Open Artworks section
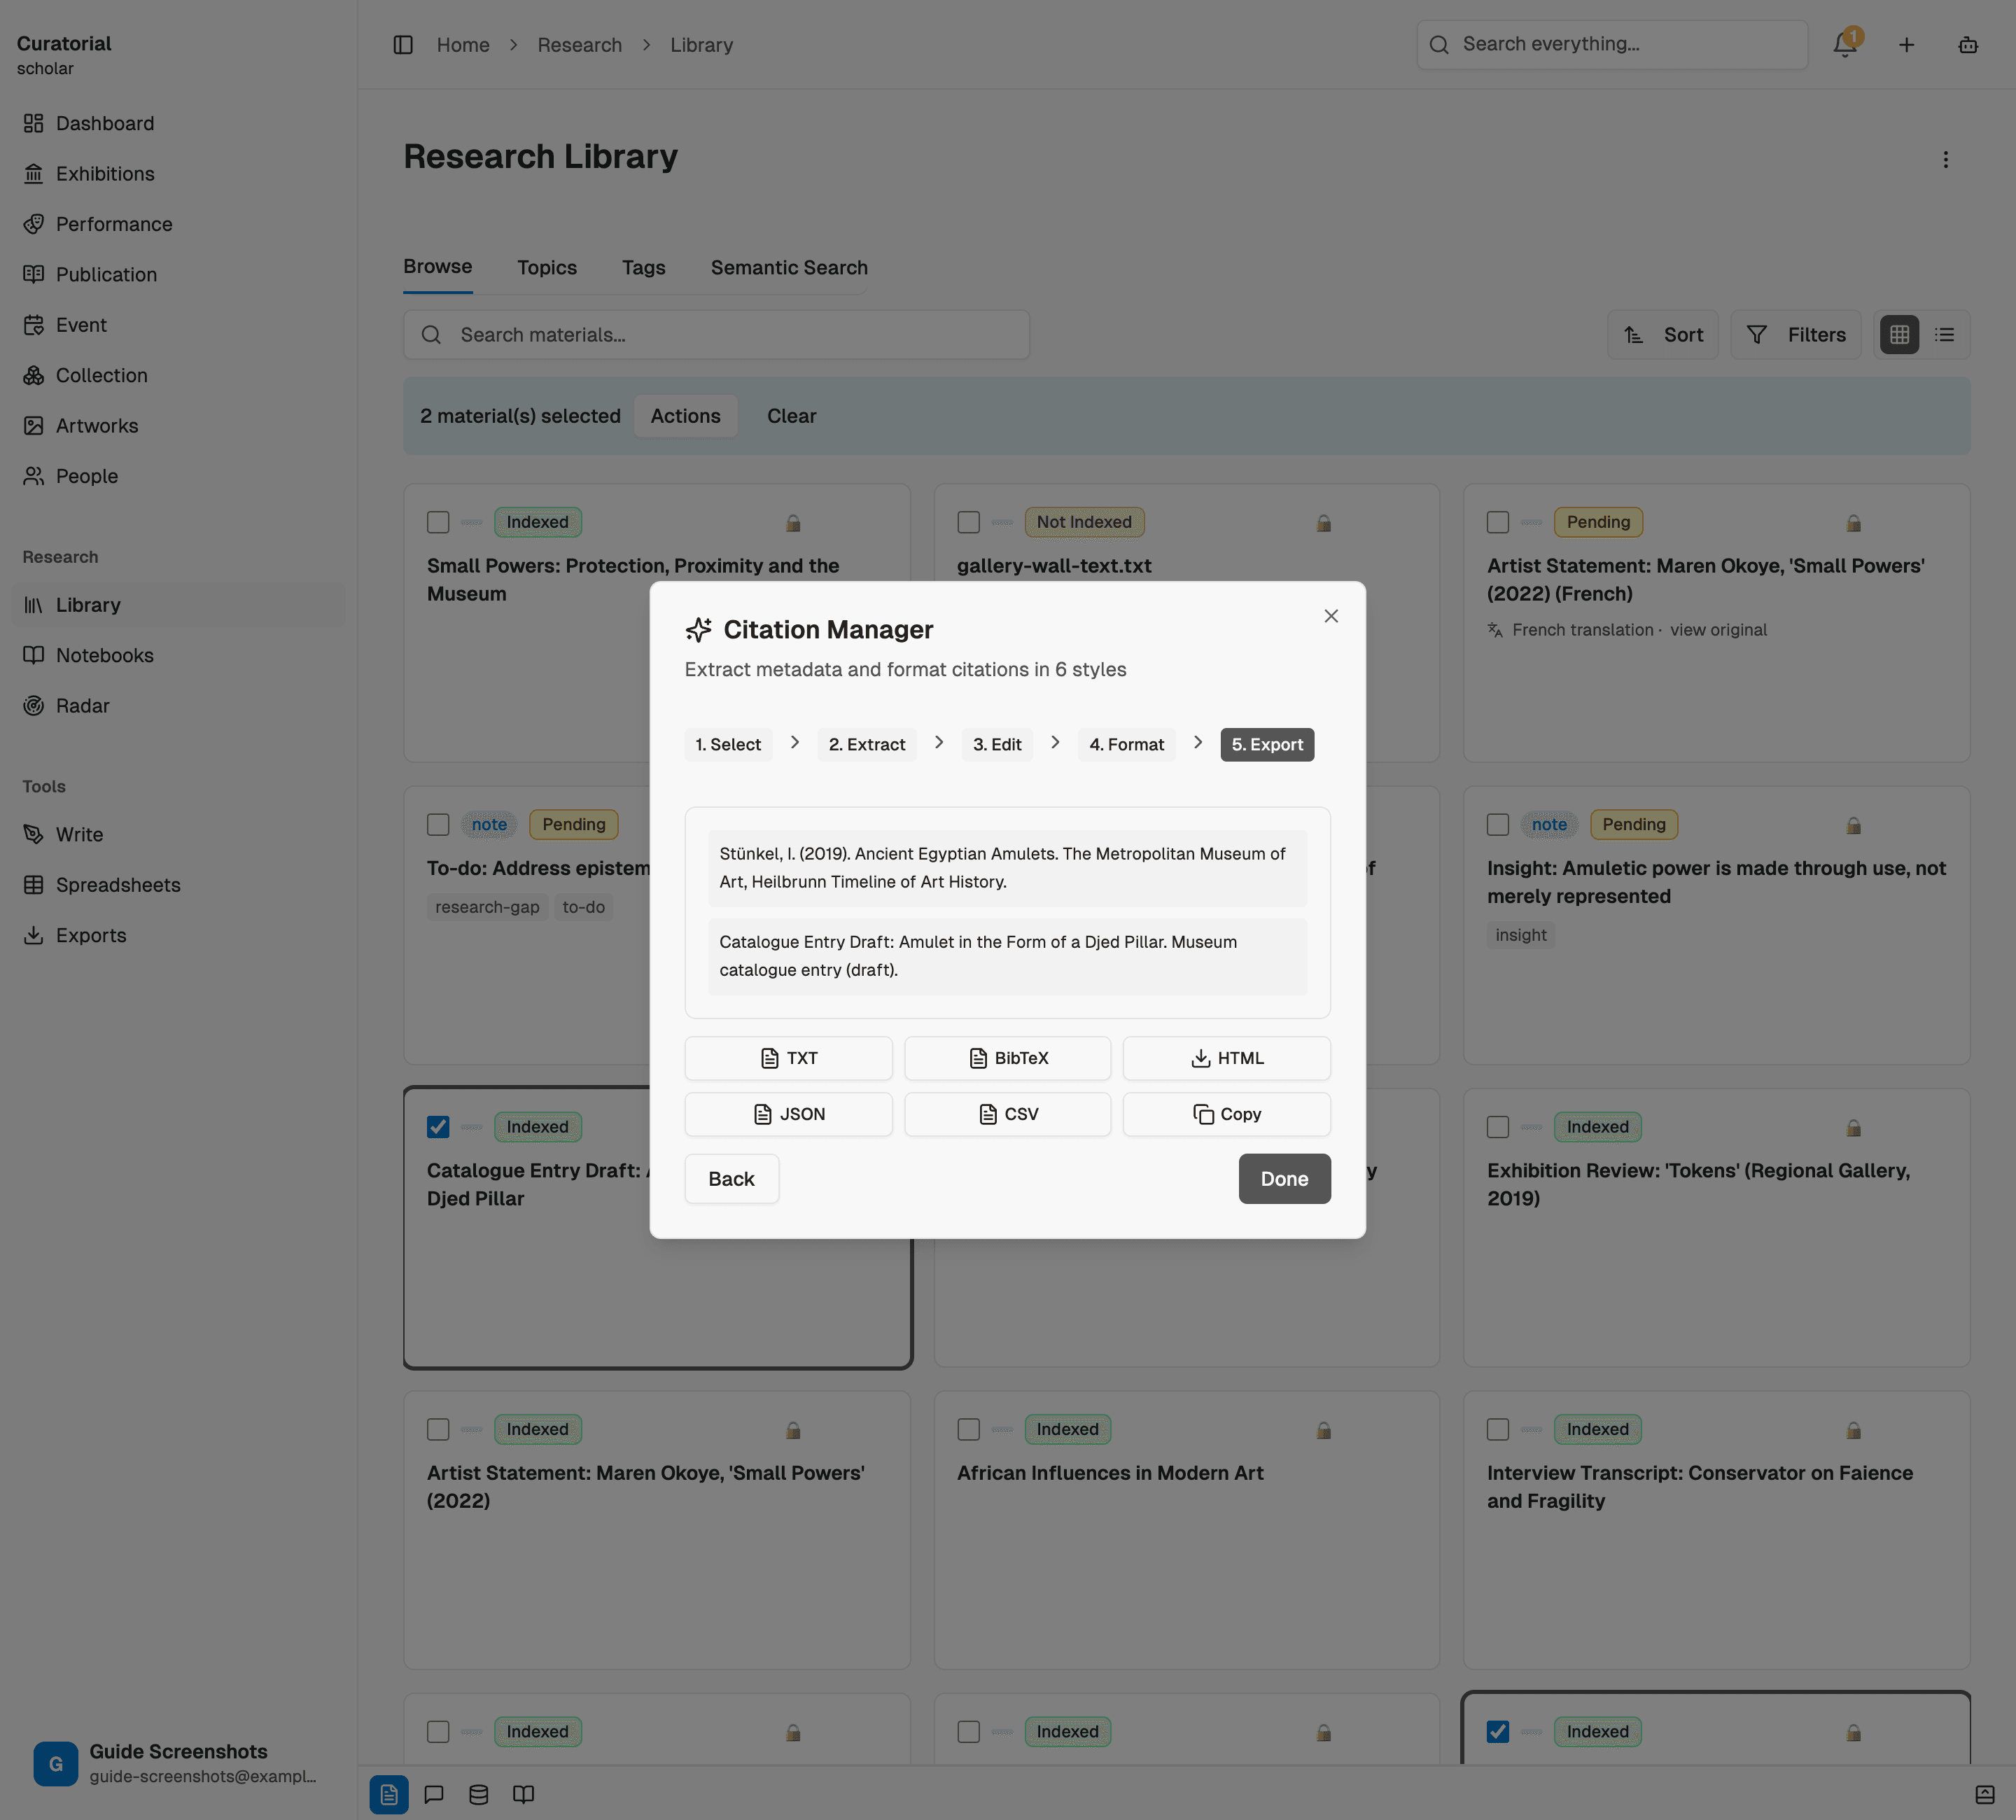This screenshot has width=2016, height=1820. (x=178, y=426)
